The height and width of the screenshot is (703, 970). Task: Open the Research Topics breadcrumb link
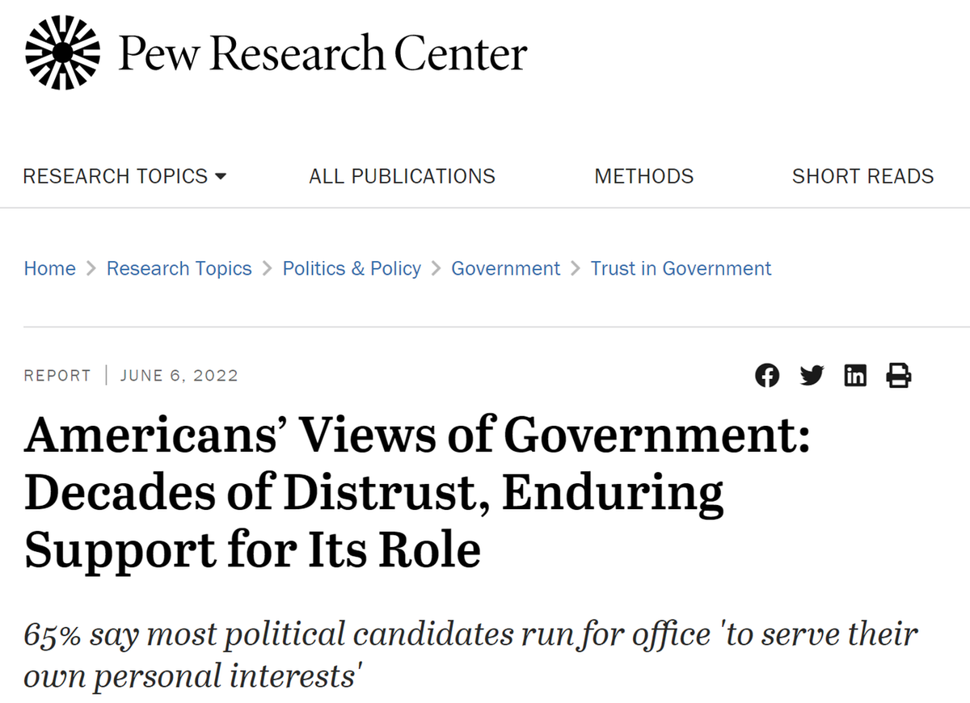coord(179,268)
